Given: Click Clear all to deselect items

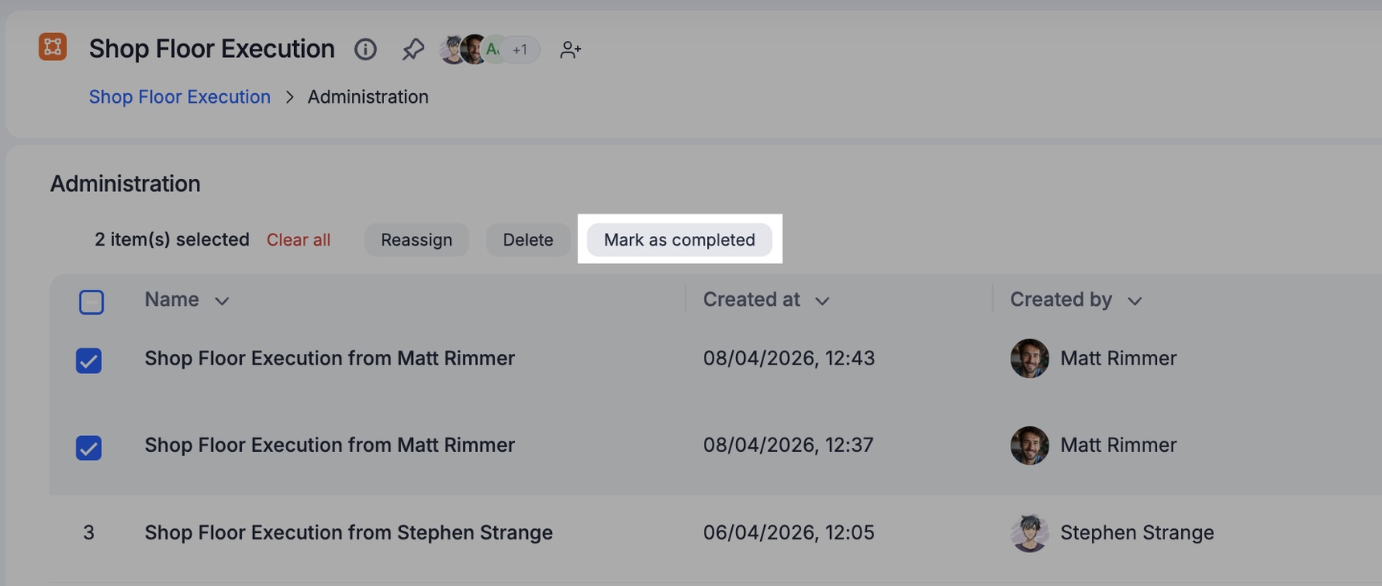Looking at the screenshot, I should pos(298,240).
